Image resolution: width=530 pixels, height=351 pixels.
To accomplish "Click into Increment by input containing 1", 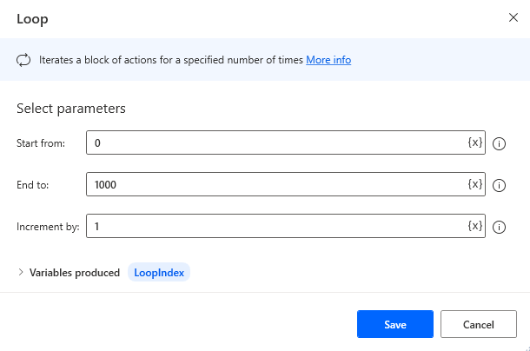I will point(274,226).
